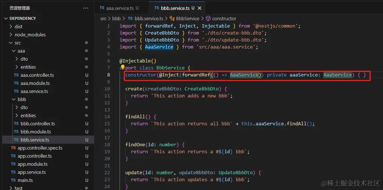Image resolution: width=383 pixels, height=190 pixels.
Task: Collapse the bbb folder
Action: pyautogui.click(x=22, y=100)
